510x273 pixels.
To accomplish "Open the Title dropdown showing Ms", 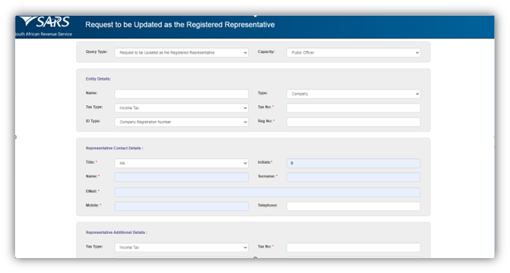I will click(181, 163).
